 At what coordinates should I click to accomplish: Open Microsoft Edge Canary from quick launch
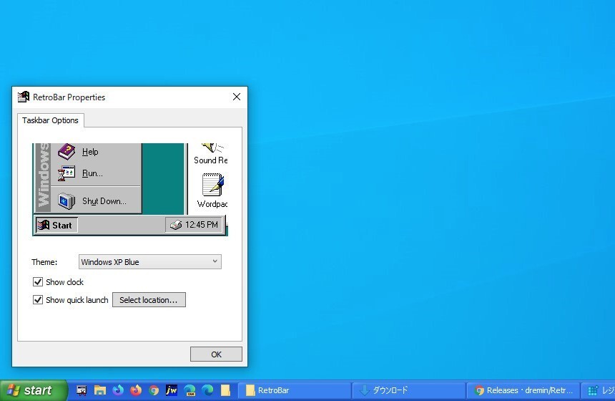(x=190, y=390)
